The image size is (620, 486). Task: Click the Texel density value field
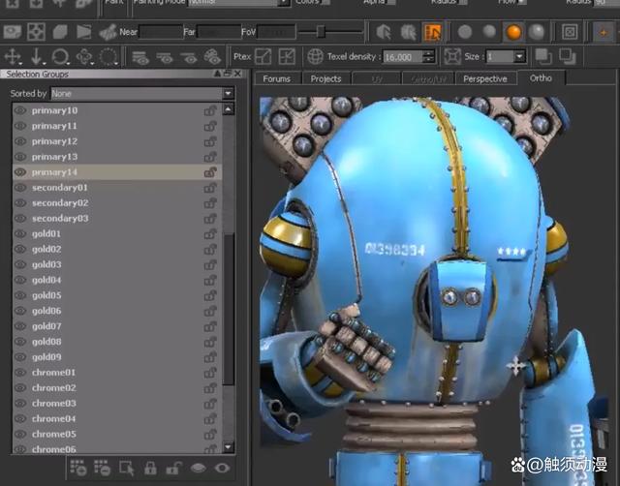[403, 57]
